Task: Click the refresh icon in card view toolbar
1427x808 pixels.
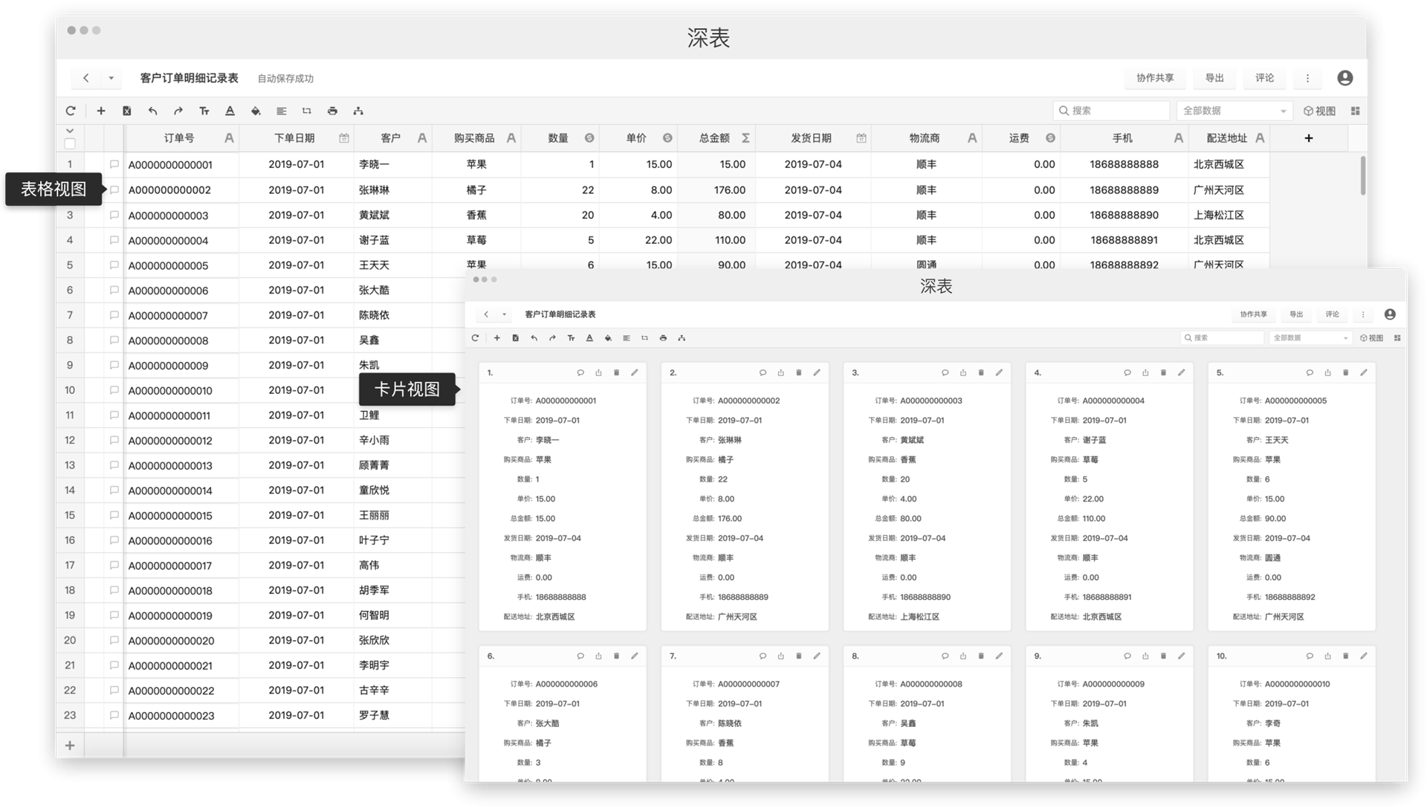Action: (476, 338)
